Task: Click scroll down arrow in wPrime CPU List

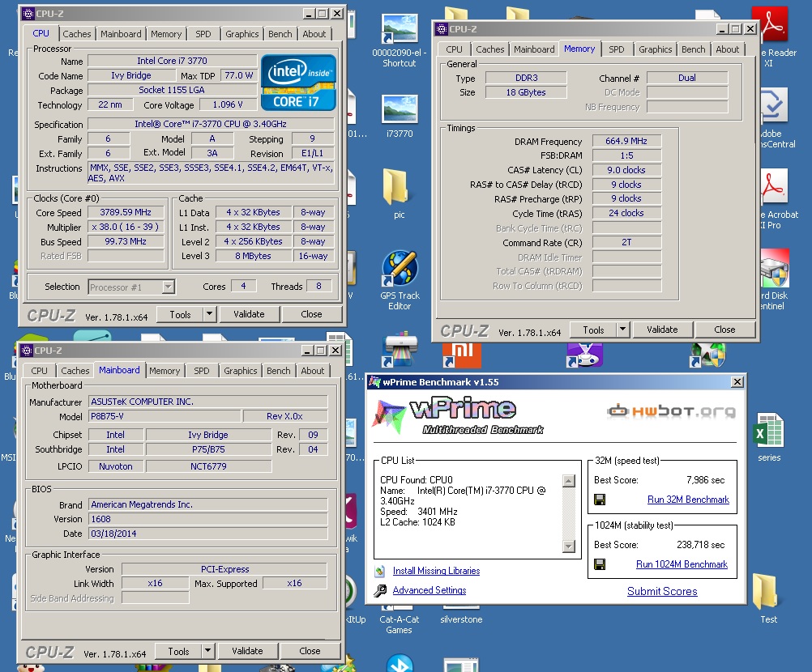Action: pyautogui.click(x=569, y=547)
